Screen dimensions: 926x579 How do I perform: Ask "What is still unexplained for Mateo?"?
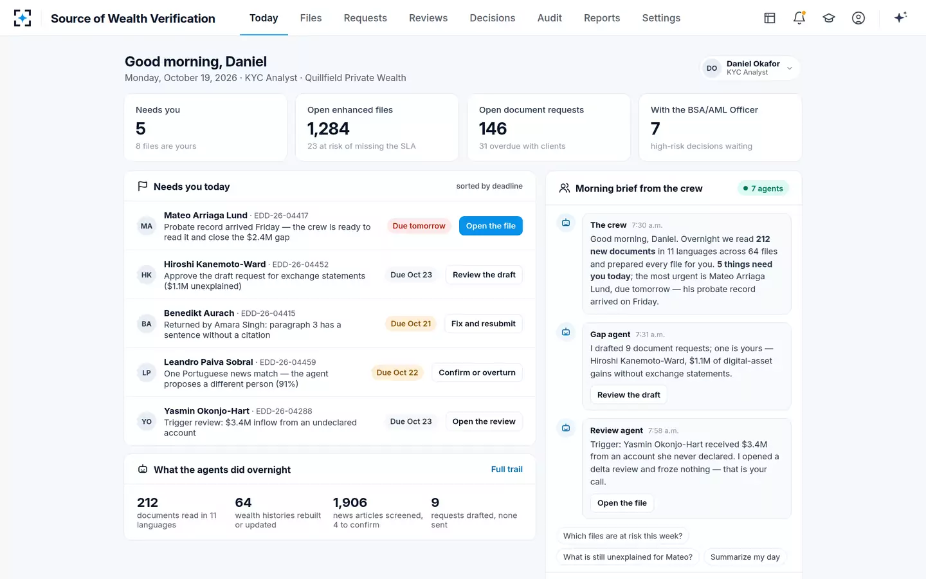[628, 557]
